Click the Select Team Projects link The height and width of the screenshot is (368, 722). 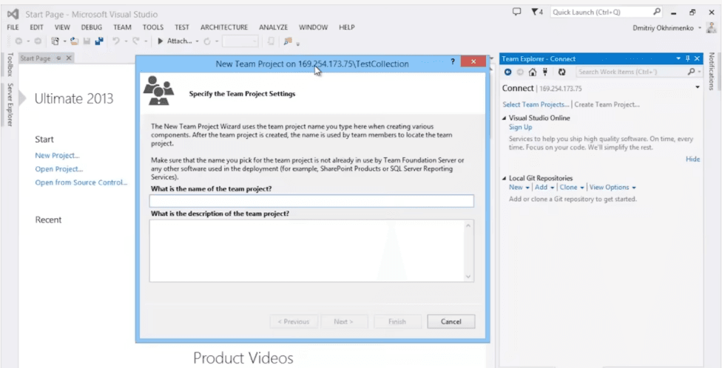(x=536, y=104)
